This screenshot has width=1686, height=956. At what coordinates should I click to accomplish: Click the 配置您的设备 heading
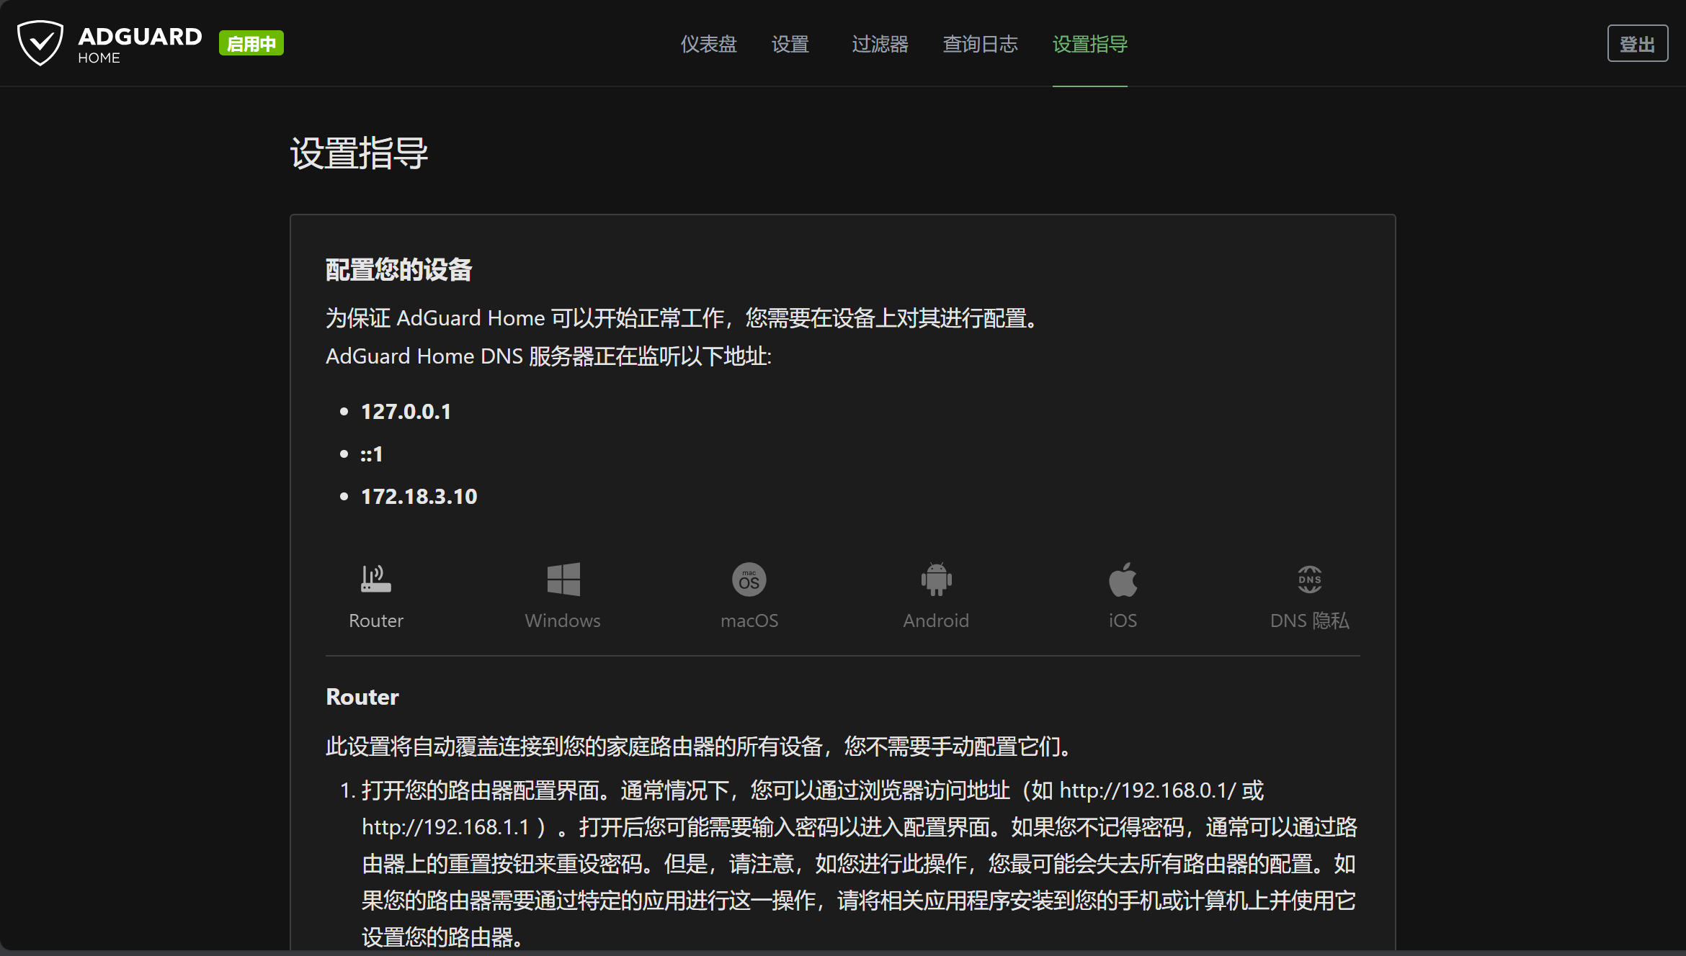pyautogui.click(x=398, y=270)
